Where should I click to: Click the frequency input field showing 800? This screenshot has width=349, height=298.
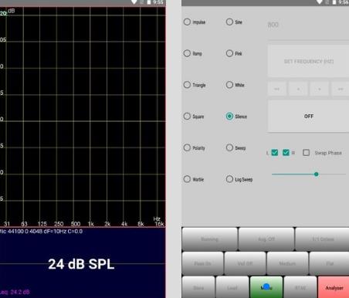(308, 25)
